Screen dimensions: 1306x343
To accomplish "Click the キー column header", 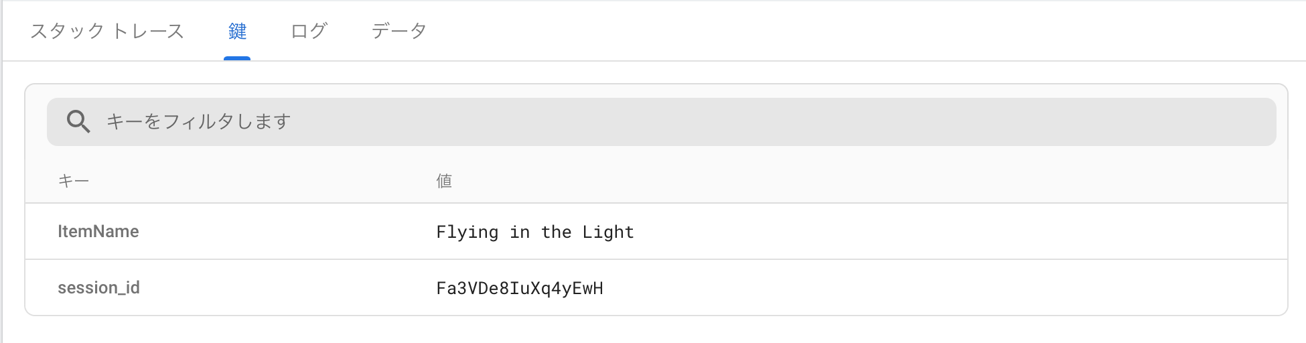I will pos(74,181).
